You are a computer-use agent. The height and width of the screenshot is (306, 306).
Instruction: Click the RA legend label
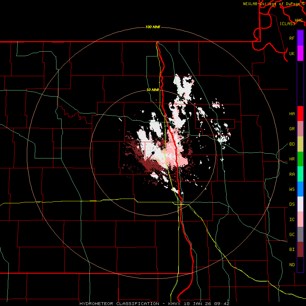click(x=292, y=174)
